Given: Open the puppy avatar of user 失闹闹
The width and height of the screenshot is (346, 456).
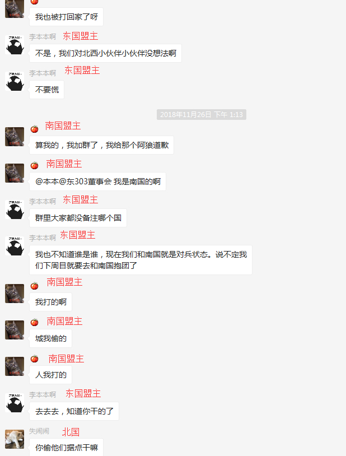Looking at the screenshot, I should click(15, 439).
